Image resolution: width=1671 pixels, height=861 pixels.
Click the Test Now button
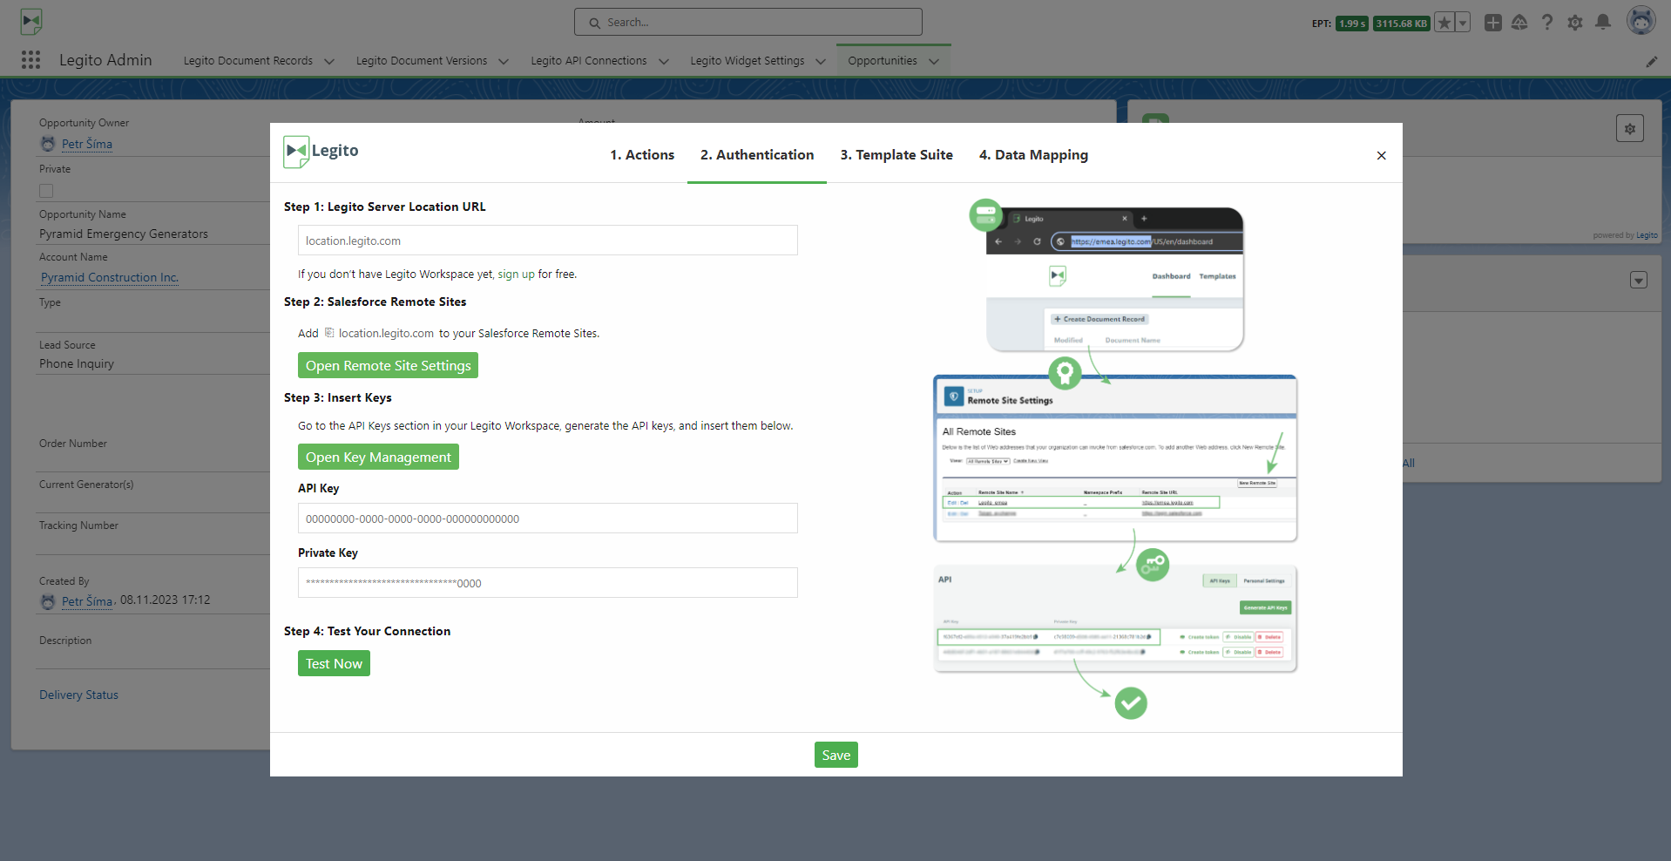point(334,663)
